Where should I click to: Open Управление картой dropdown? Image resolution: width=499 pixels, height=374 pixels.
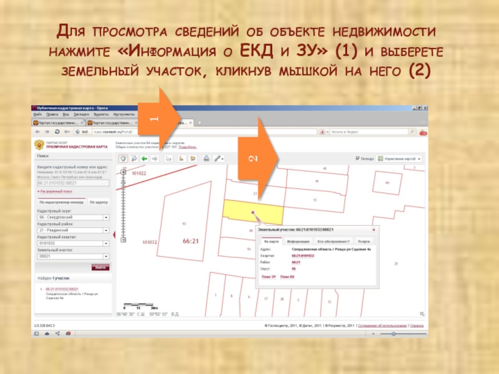click(399, 158)
